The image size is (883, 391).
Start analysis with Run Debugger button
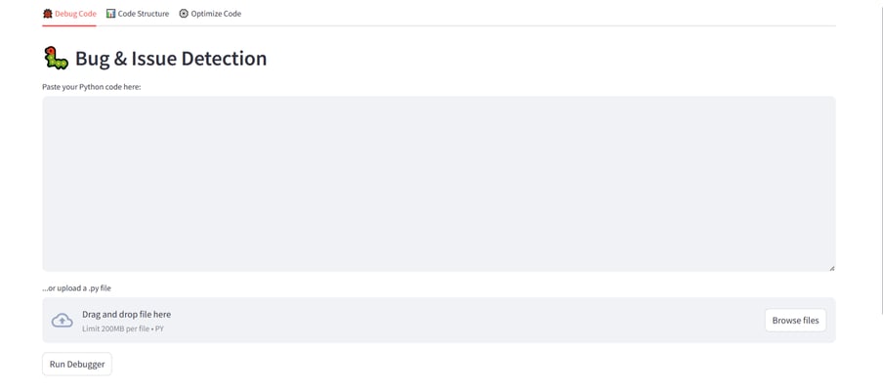(x=77, y=364)
